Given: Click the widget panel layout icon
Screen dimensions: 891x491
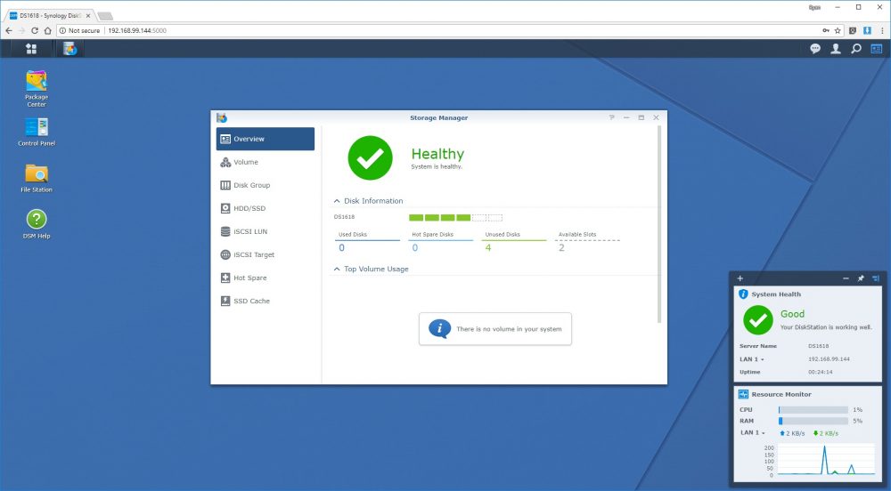Looking at the screenshot, I should 875,278.
